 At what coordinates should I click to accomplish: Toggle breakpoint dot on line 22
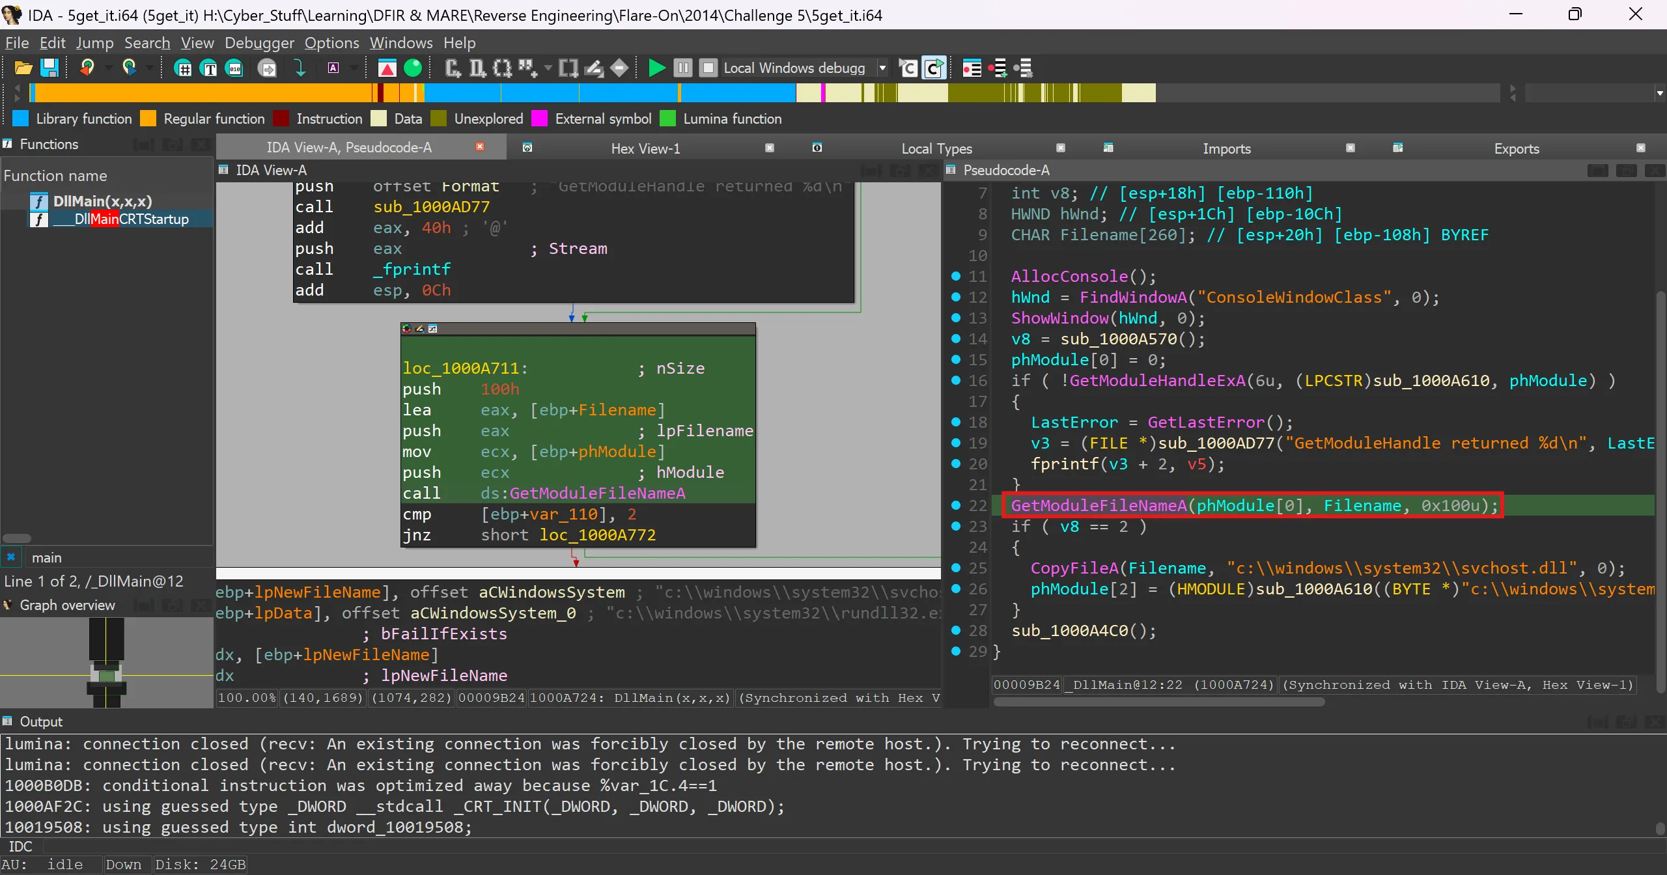[x=956, y=505]
